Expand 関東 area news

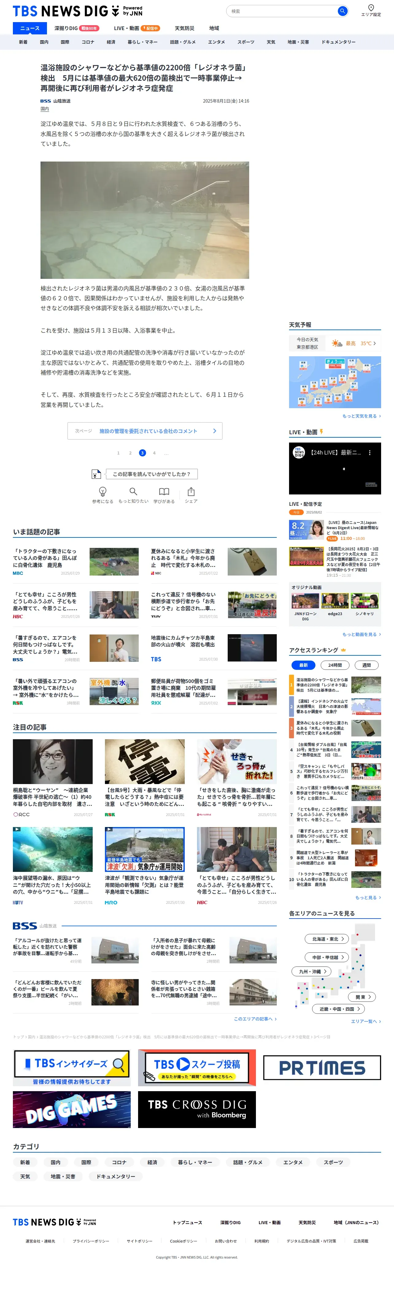pyautogui.click(x=362, y=997)
